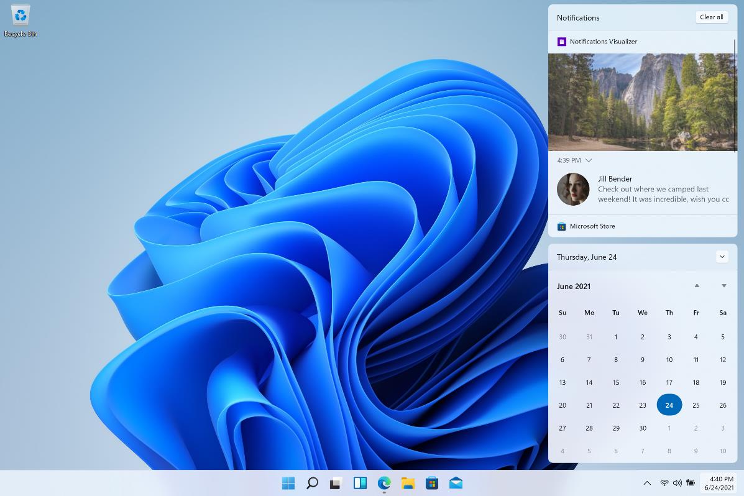Clear all notifications

711,17
